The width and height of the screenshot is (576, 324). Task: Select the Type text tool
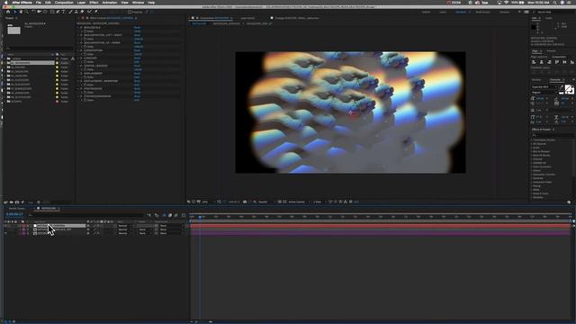(x=63, y=12)
